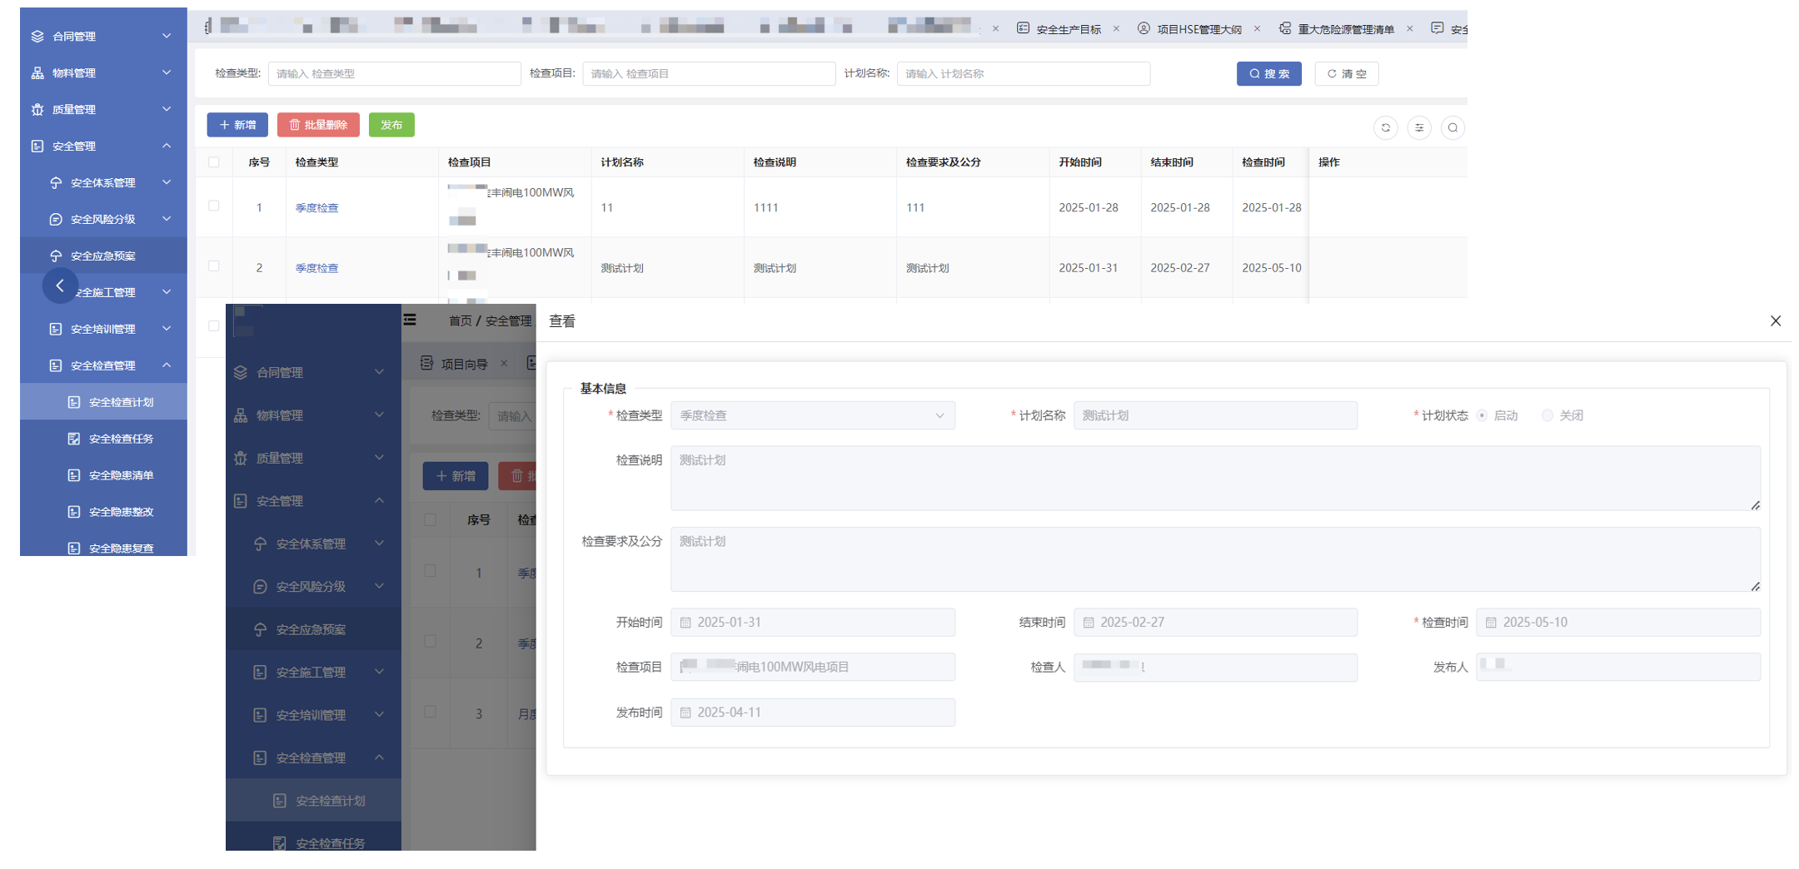Open 安全检查任务 in the sidebar
This screenshot has width=1799, height=869.
(121, 439)
